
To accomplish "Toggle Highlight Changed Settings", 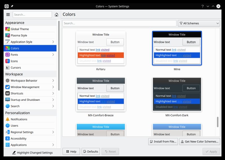I will point(32,153).
